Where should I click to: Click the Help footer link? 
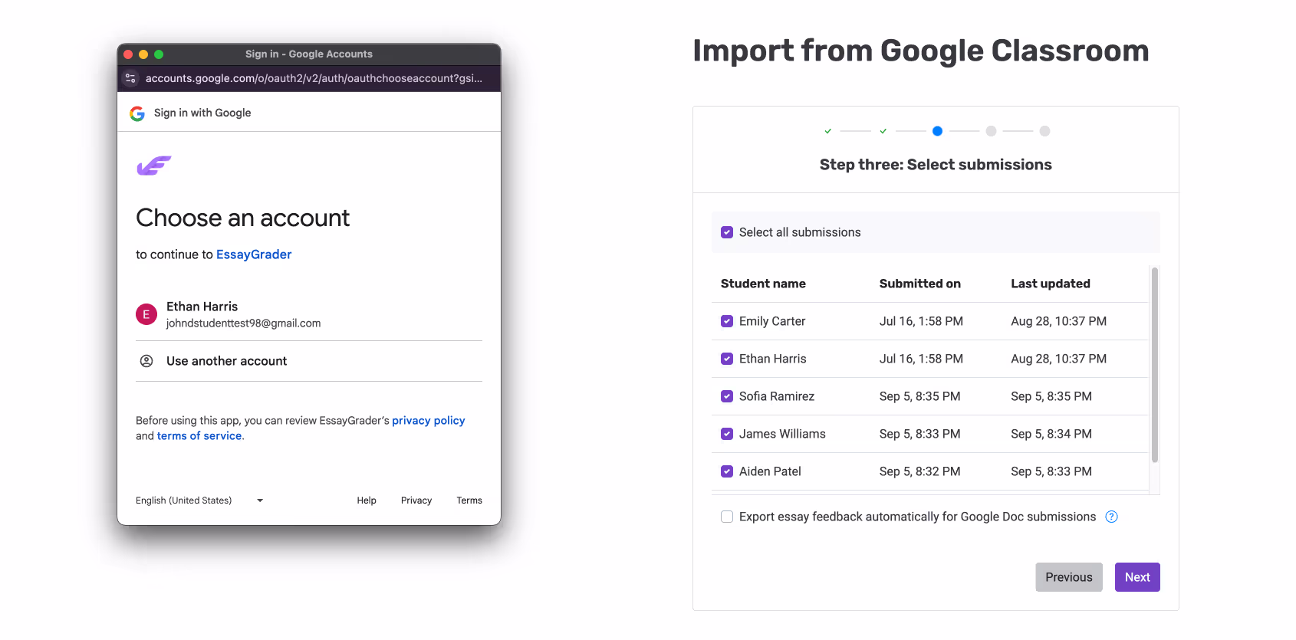(367, 501)
